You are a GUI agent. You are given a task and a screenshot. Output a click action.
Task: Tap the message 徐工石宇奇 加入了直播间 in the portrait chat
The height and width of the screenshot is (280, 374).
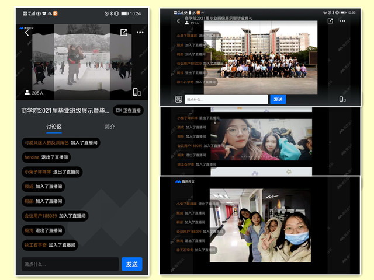(50, 245)
